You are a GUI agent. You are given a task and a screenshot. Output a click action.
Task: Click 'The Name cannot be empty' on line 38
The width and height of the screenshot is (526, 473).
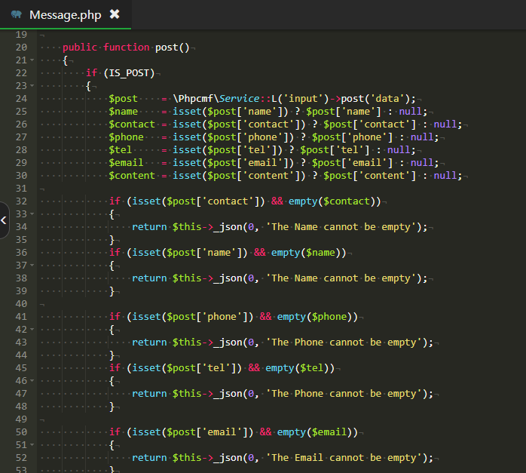tap(341, 278)
